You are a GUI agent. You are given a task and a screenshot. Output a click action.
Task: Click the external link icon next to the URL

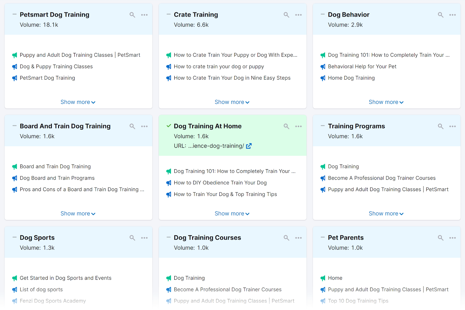click(249, 146)
